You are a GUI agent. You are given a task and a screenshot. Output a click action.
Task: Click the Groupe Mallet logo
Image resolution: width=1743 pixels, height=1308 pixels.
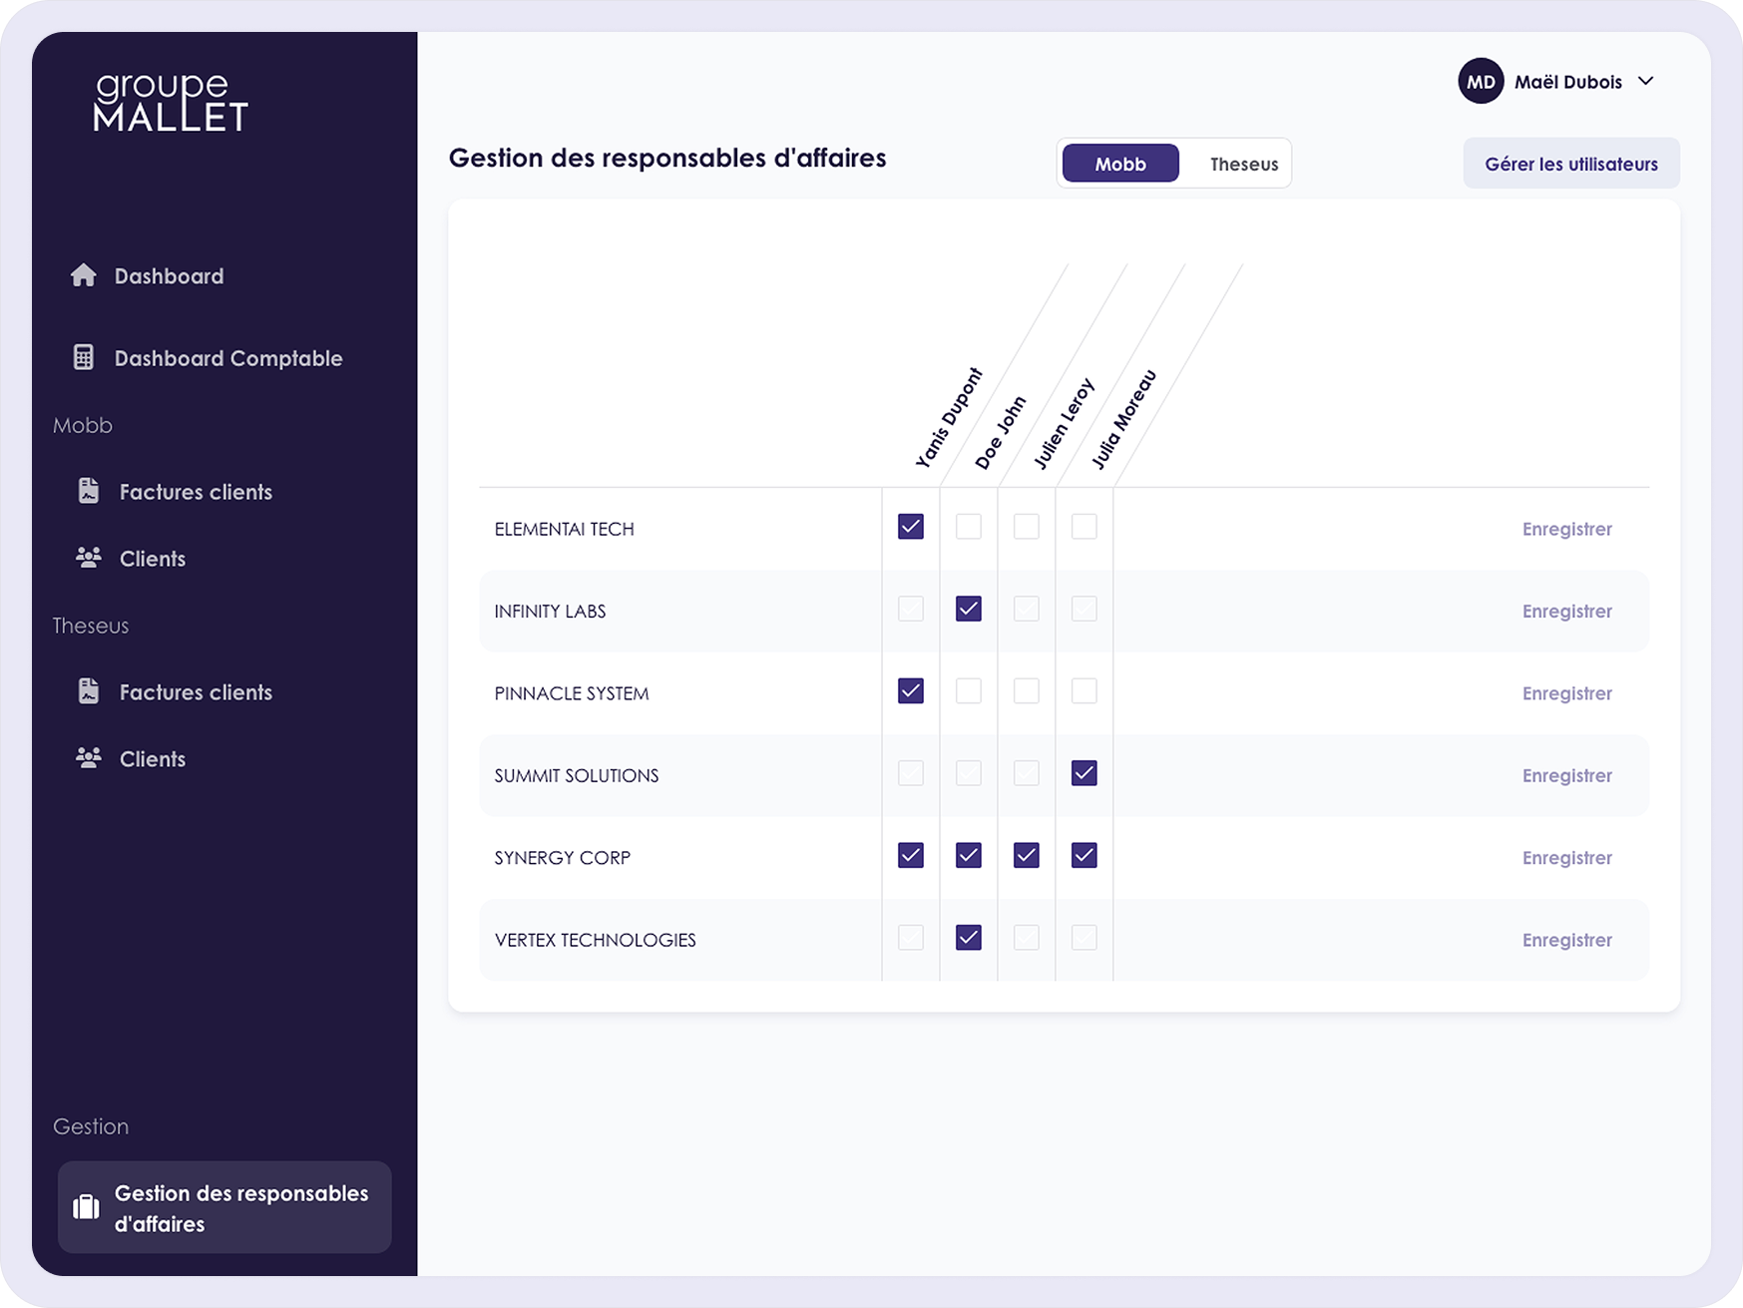point(171,103)
